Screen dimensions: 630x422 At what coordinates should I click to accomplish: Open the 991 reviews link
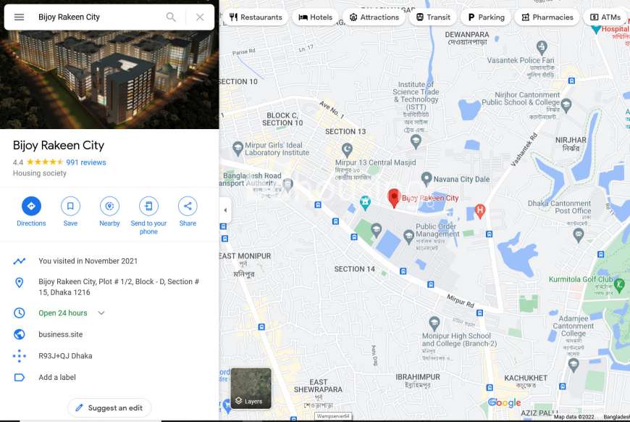86,162
